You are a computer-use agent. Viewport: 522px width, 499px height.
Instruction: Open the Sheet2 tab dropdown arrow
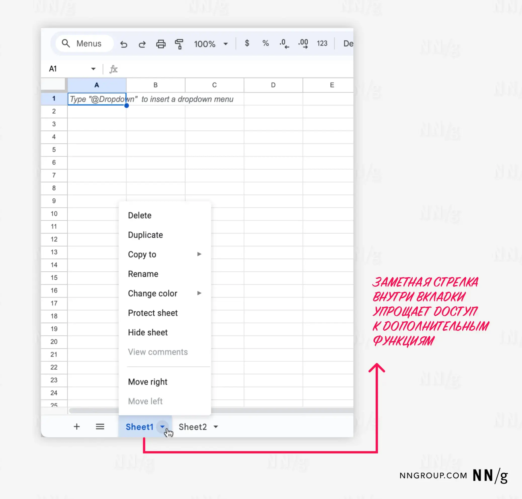click(x=216, y=427)
